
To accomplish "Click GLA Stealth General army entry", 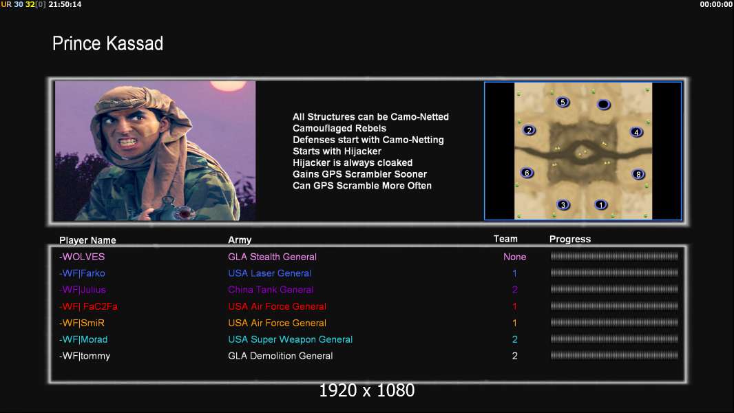I will 272,257.
